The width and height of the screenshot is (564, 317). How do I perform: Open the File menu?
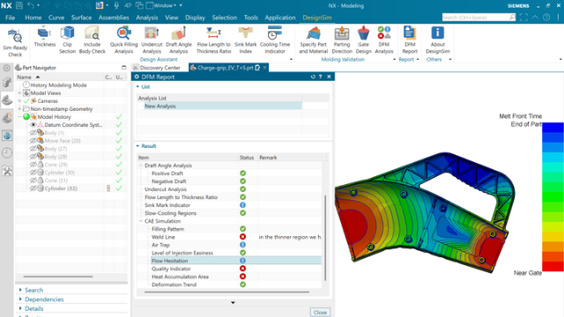(x=10, y=18)
